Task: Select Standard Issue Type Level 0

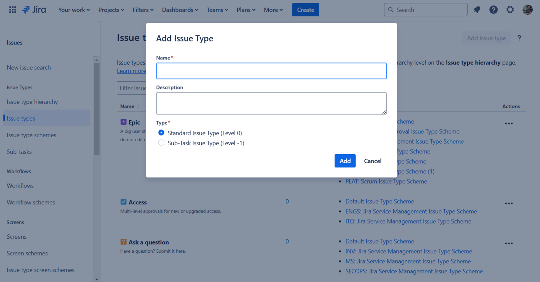Action: point(161,133)
